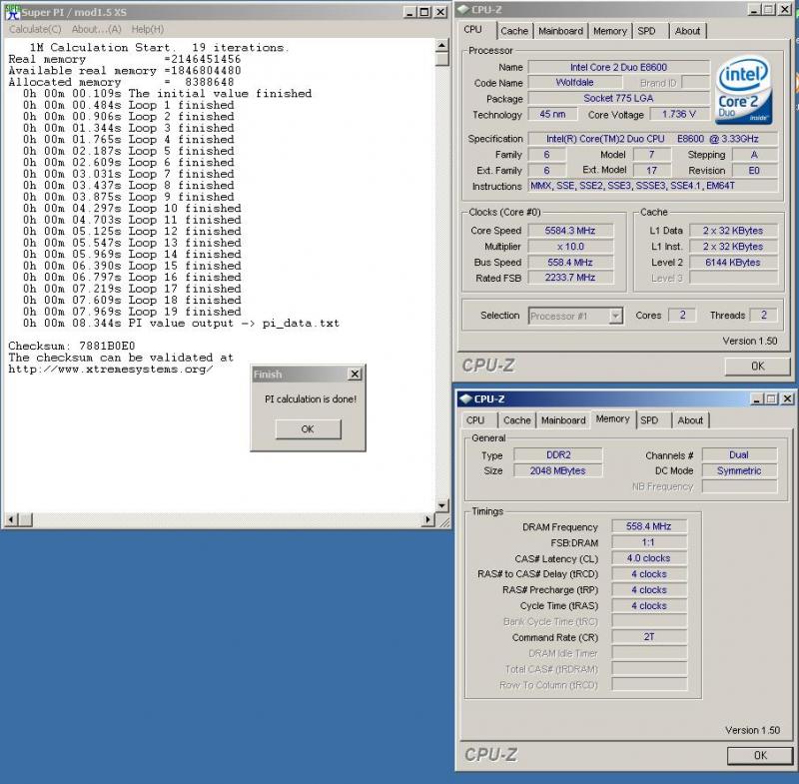799x784 pixels.
Task: Open the About tab in bottom CPU-Z window
Action: pos(690,420)
